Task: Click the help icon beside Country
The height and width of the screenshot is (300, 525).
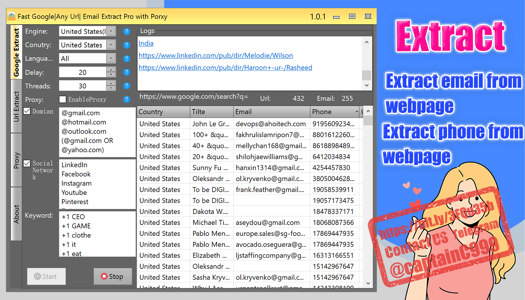Action: [x=126, y=45]
